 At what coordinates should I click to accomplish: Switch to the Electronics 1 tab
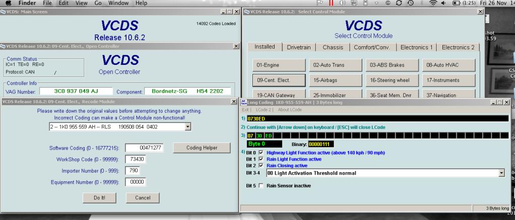pyautogui.click(x=416, y=47)
